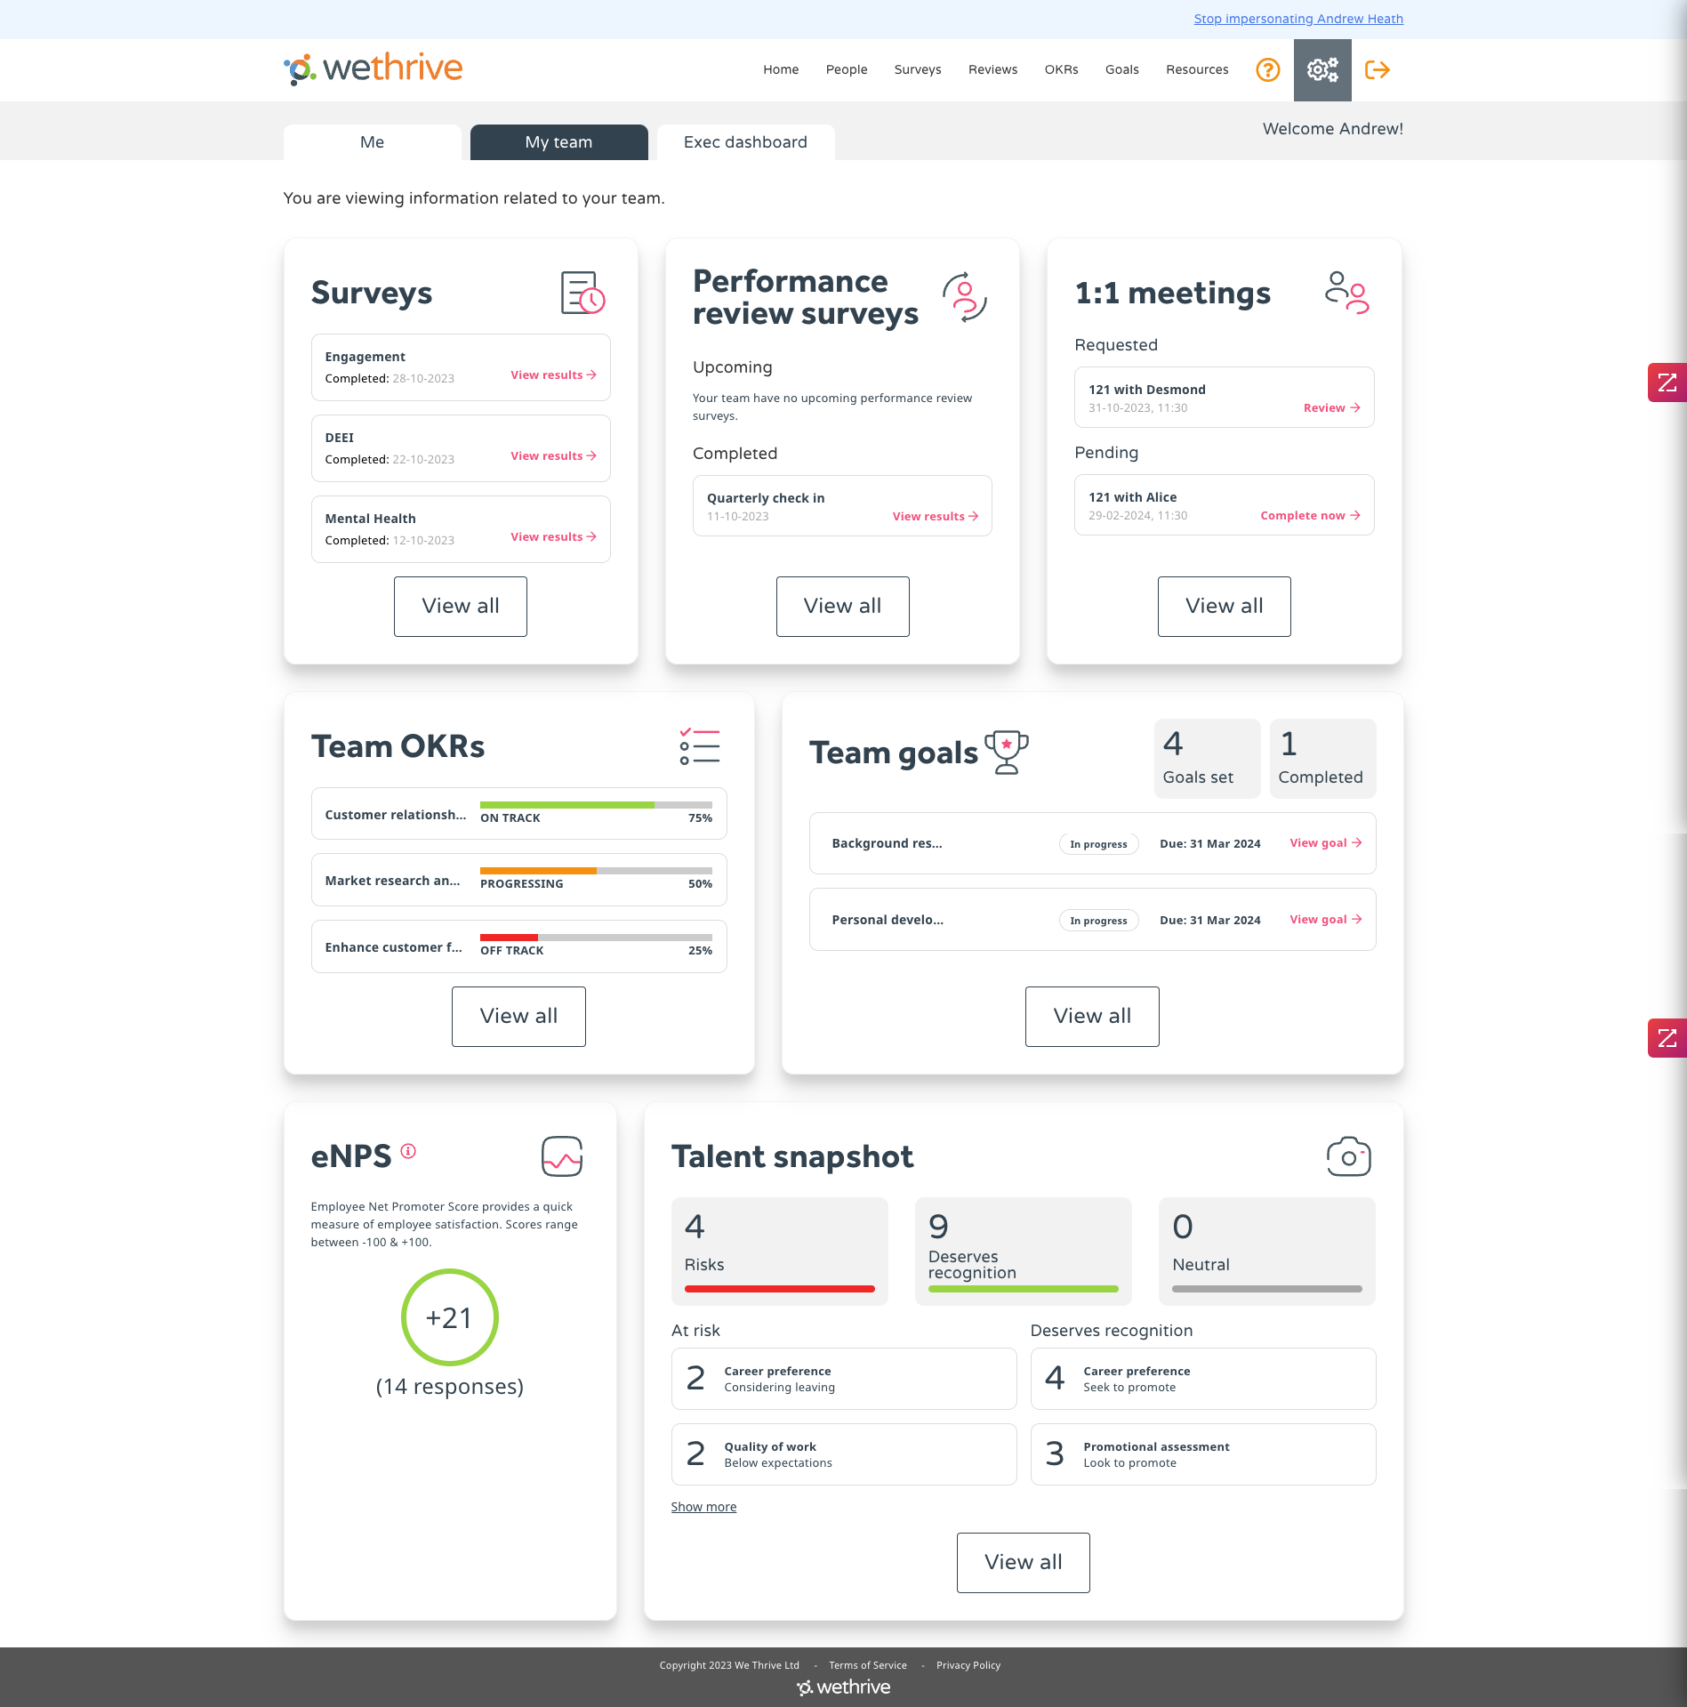Click the eNPS line-chart icon
This screenshot has height=1707, width=1687.
(562, 1157)
